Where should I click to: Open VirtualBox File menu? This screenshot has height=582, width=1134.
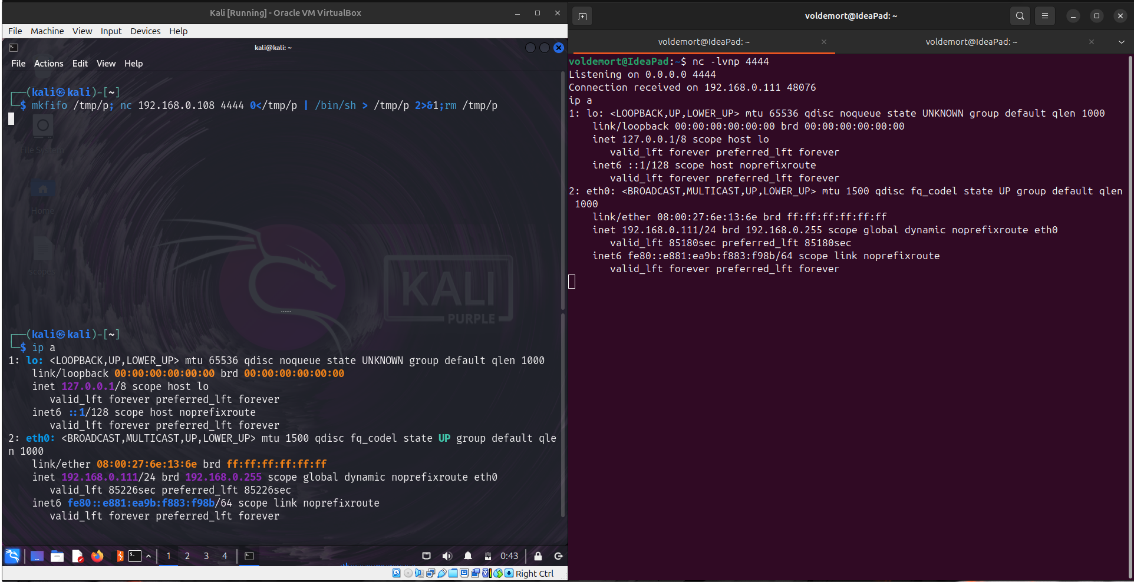click(15, 31)
